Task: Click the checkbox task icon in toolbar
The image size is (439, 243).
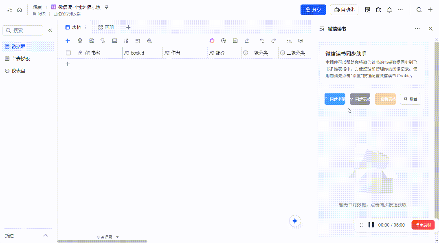Action: [x=235, y=41]
